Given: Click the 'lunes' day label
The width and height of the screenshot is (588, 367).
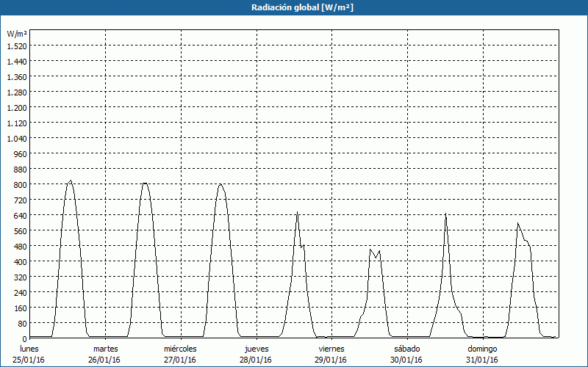Looking at the screenshot, I should [29, 349].
